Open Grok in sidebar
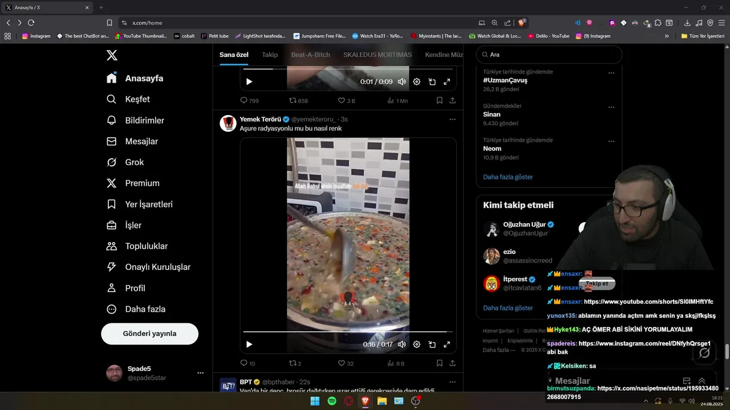Image resolution: width=730 pixels, height=410 pixels. click(125, 162)
